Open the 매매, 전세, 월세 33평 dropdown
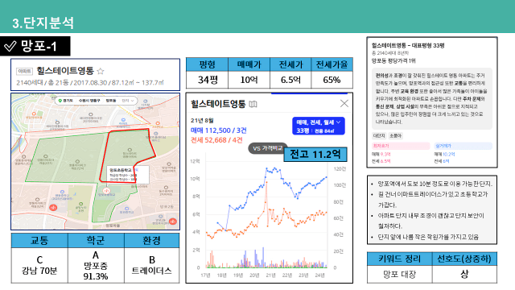 tap(319, 126)
